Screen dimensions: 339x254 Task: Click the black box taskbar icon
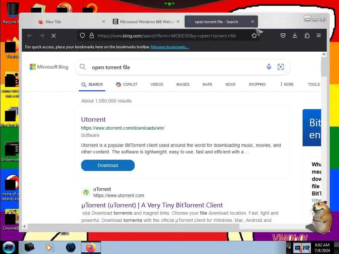29,247
